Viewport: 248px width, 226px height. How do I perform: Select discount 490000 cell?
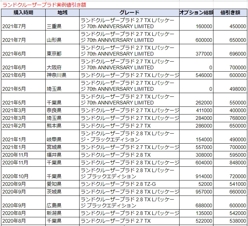(230, 137)
